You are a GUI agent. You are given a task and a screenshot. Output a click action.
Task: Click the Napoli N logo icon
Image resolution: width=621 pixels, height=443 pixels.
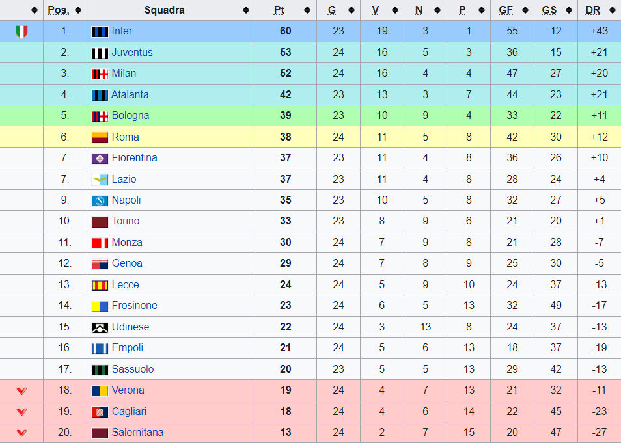pos(100,201)
